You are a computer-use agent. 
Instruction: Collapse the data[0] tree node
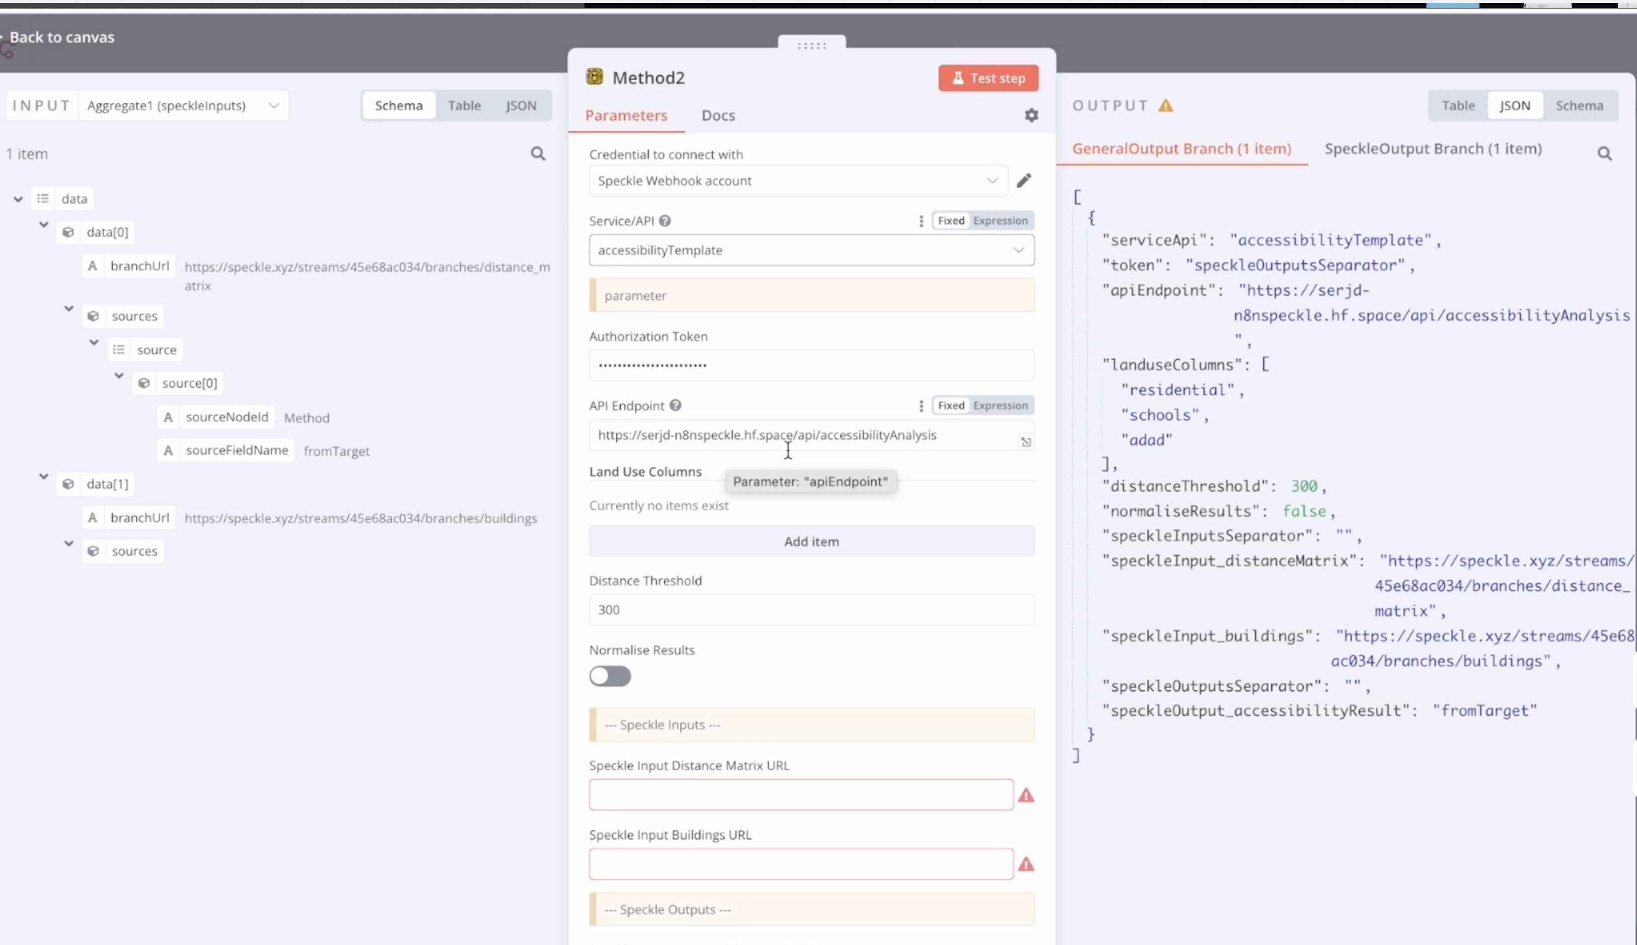pos(43,224)
